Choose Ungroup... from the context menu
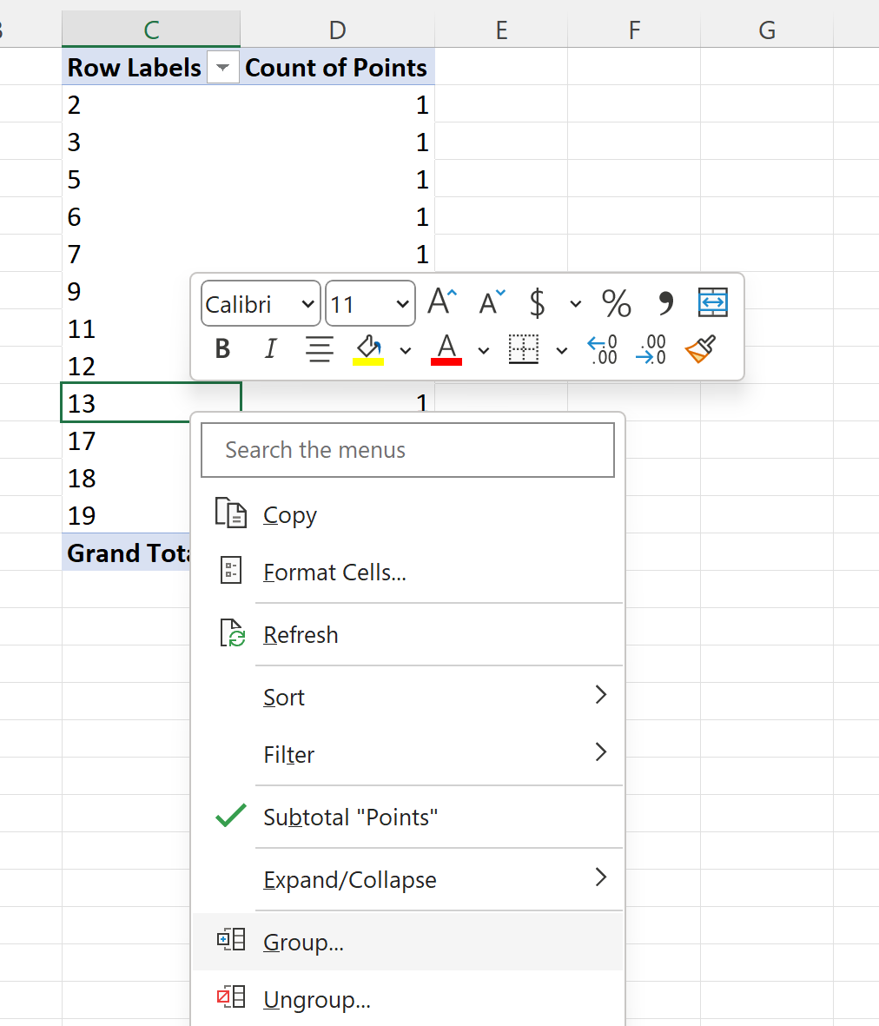 407,998
